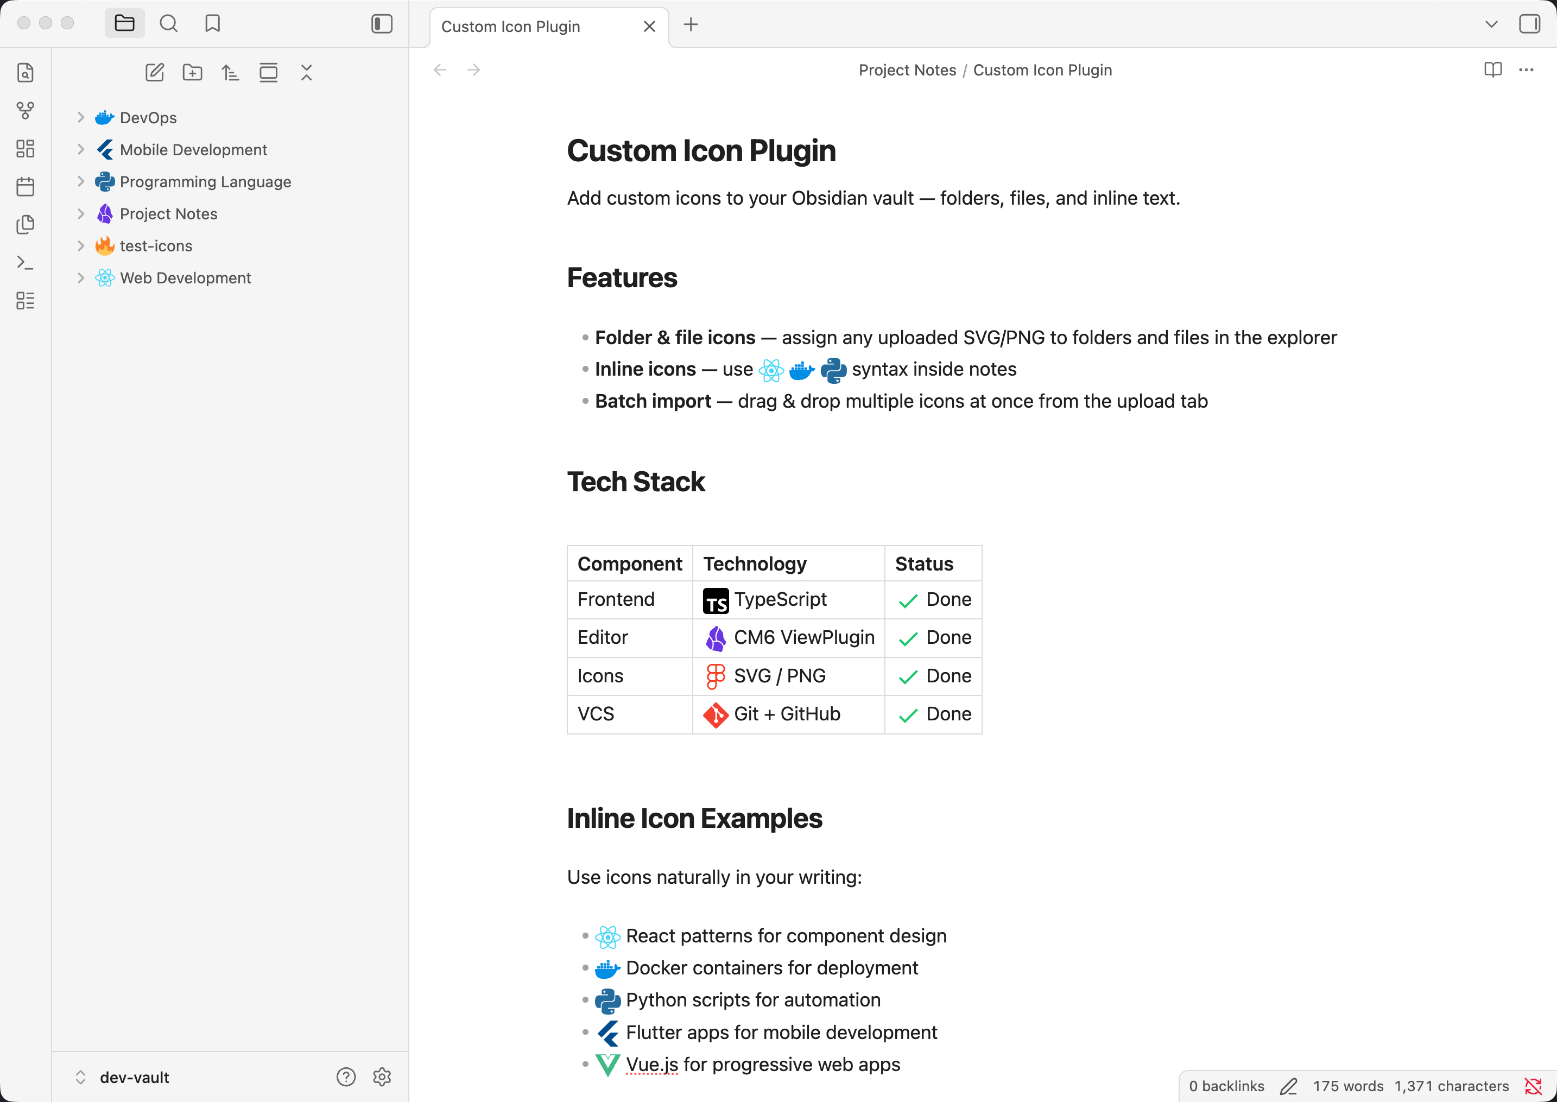Click the new note icon
Image resolution: width=1557 pixels, height=1102 pixels.
(155, 73)
